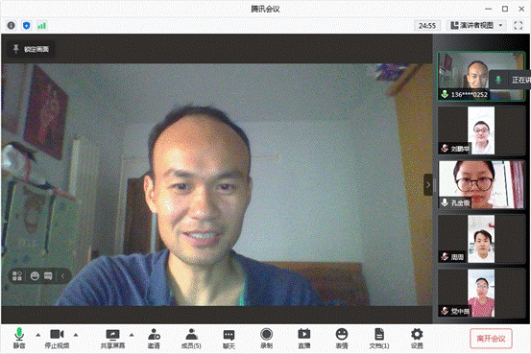Expand video options arrow beside camera
This screenshot has width=531, height=354.
coord(76,335)
